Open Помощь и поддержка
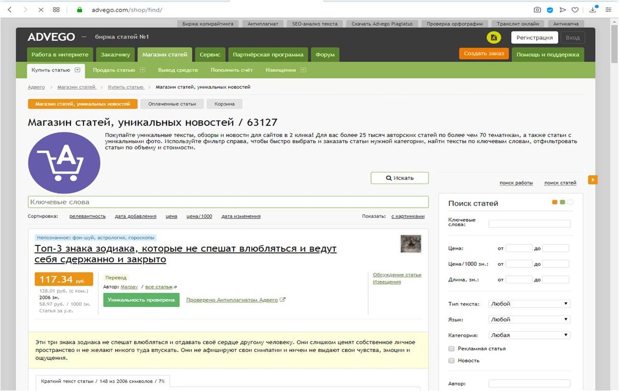This screenshot has width=619, height=391. [548, 55]
